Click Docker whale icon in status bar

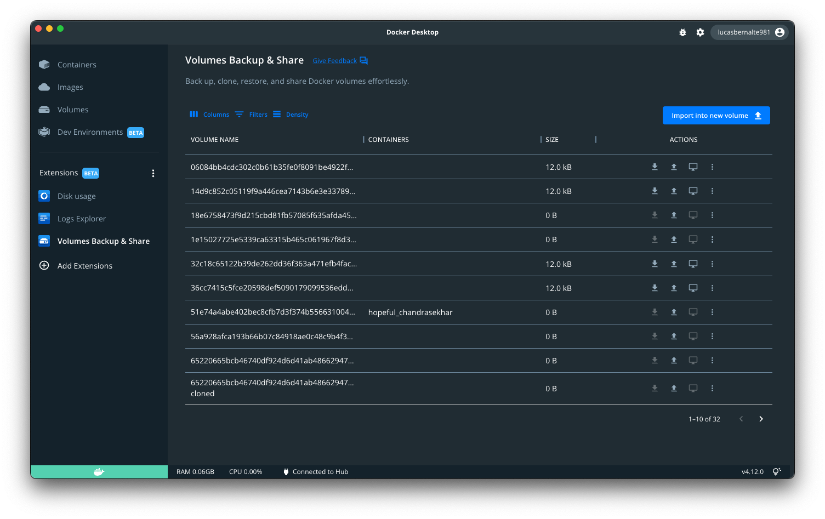pyautogui.click(x=99, y=472)
